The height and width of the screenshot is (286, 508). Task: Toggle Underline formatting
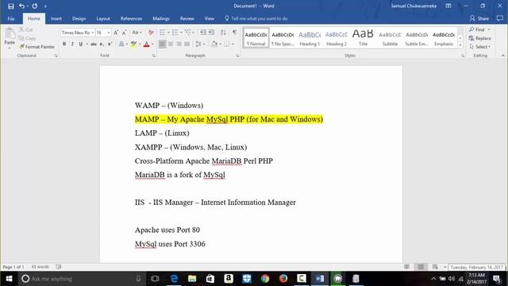click(81, 44)
